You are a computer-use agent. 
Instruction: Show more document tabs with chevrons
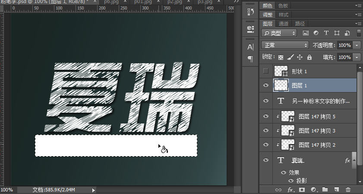(236, 1)
